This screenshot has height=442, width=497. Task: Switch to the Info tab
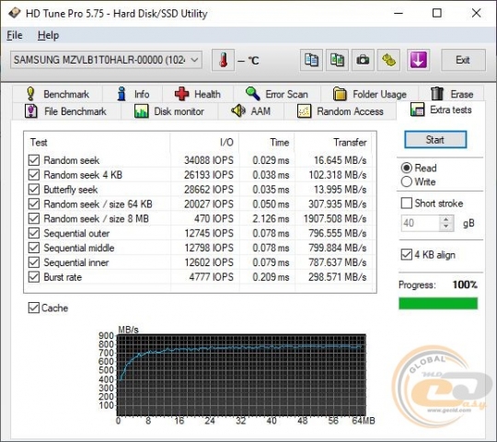click(133, 94)
